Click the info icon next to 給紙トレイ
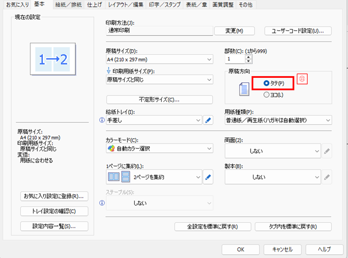 (x=102, y=120)
